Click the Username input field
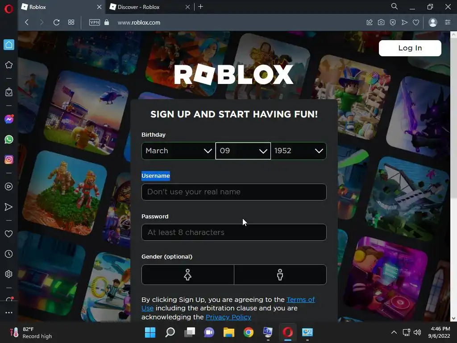Image resolution: width=457 pixels, height=343 pixels. [234, 192]
